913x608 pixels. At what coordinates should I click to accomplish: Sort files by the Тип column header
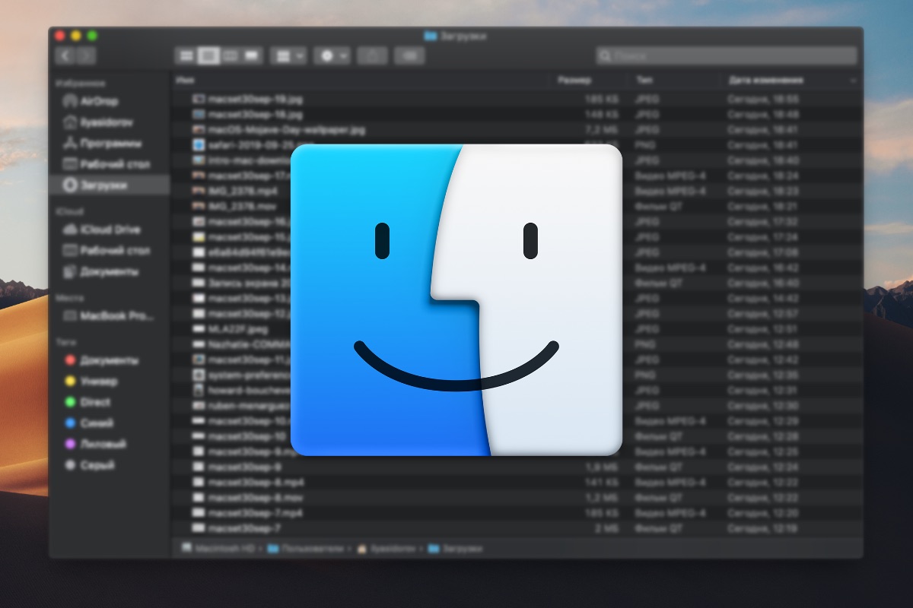click(644, 80)
